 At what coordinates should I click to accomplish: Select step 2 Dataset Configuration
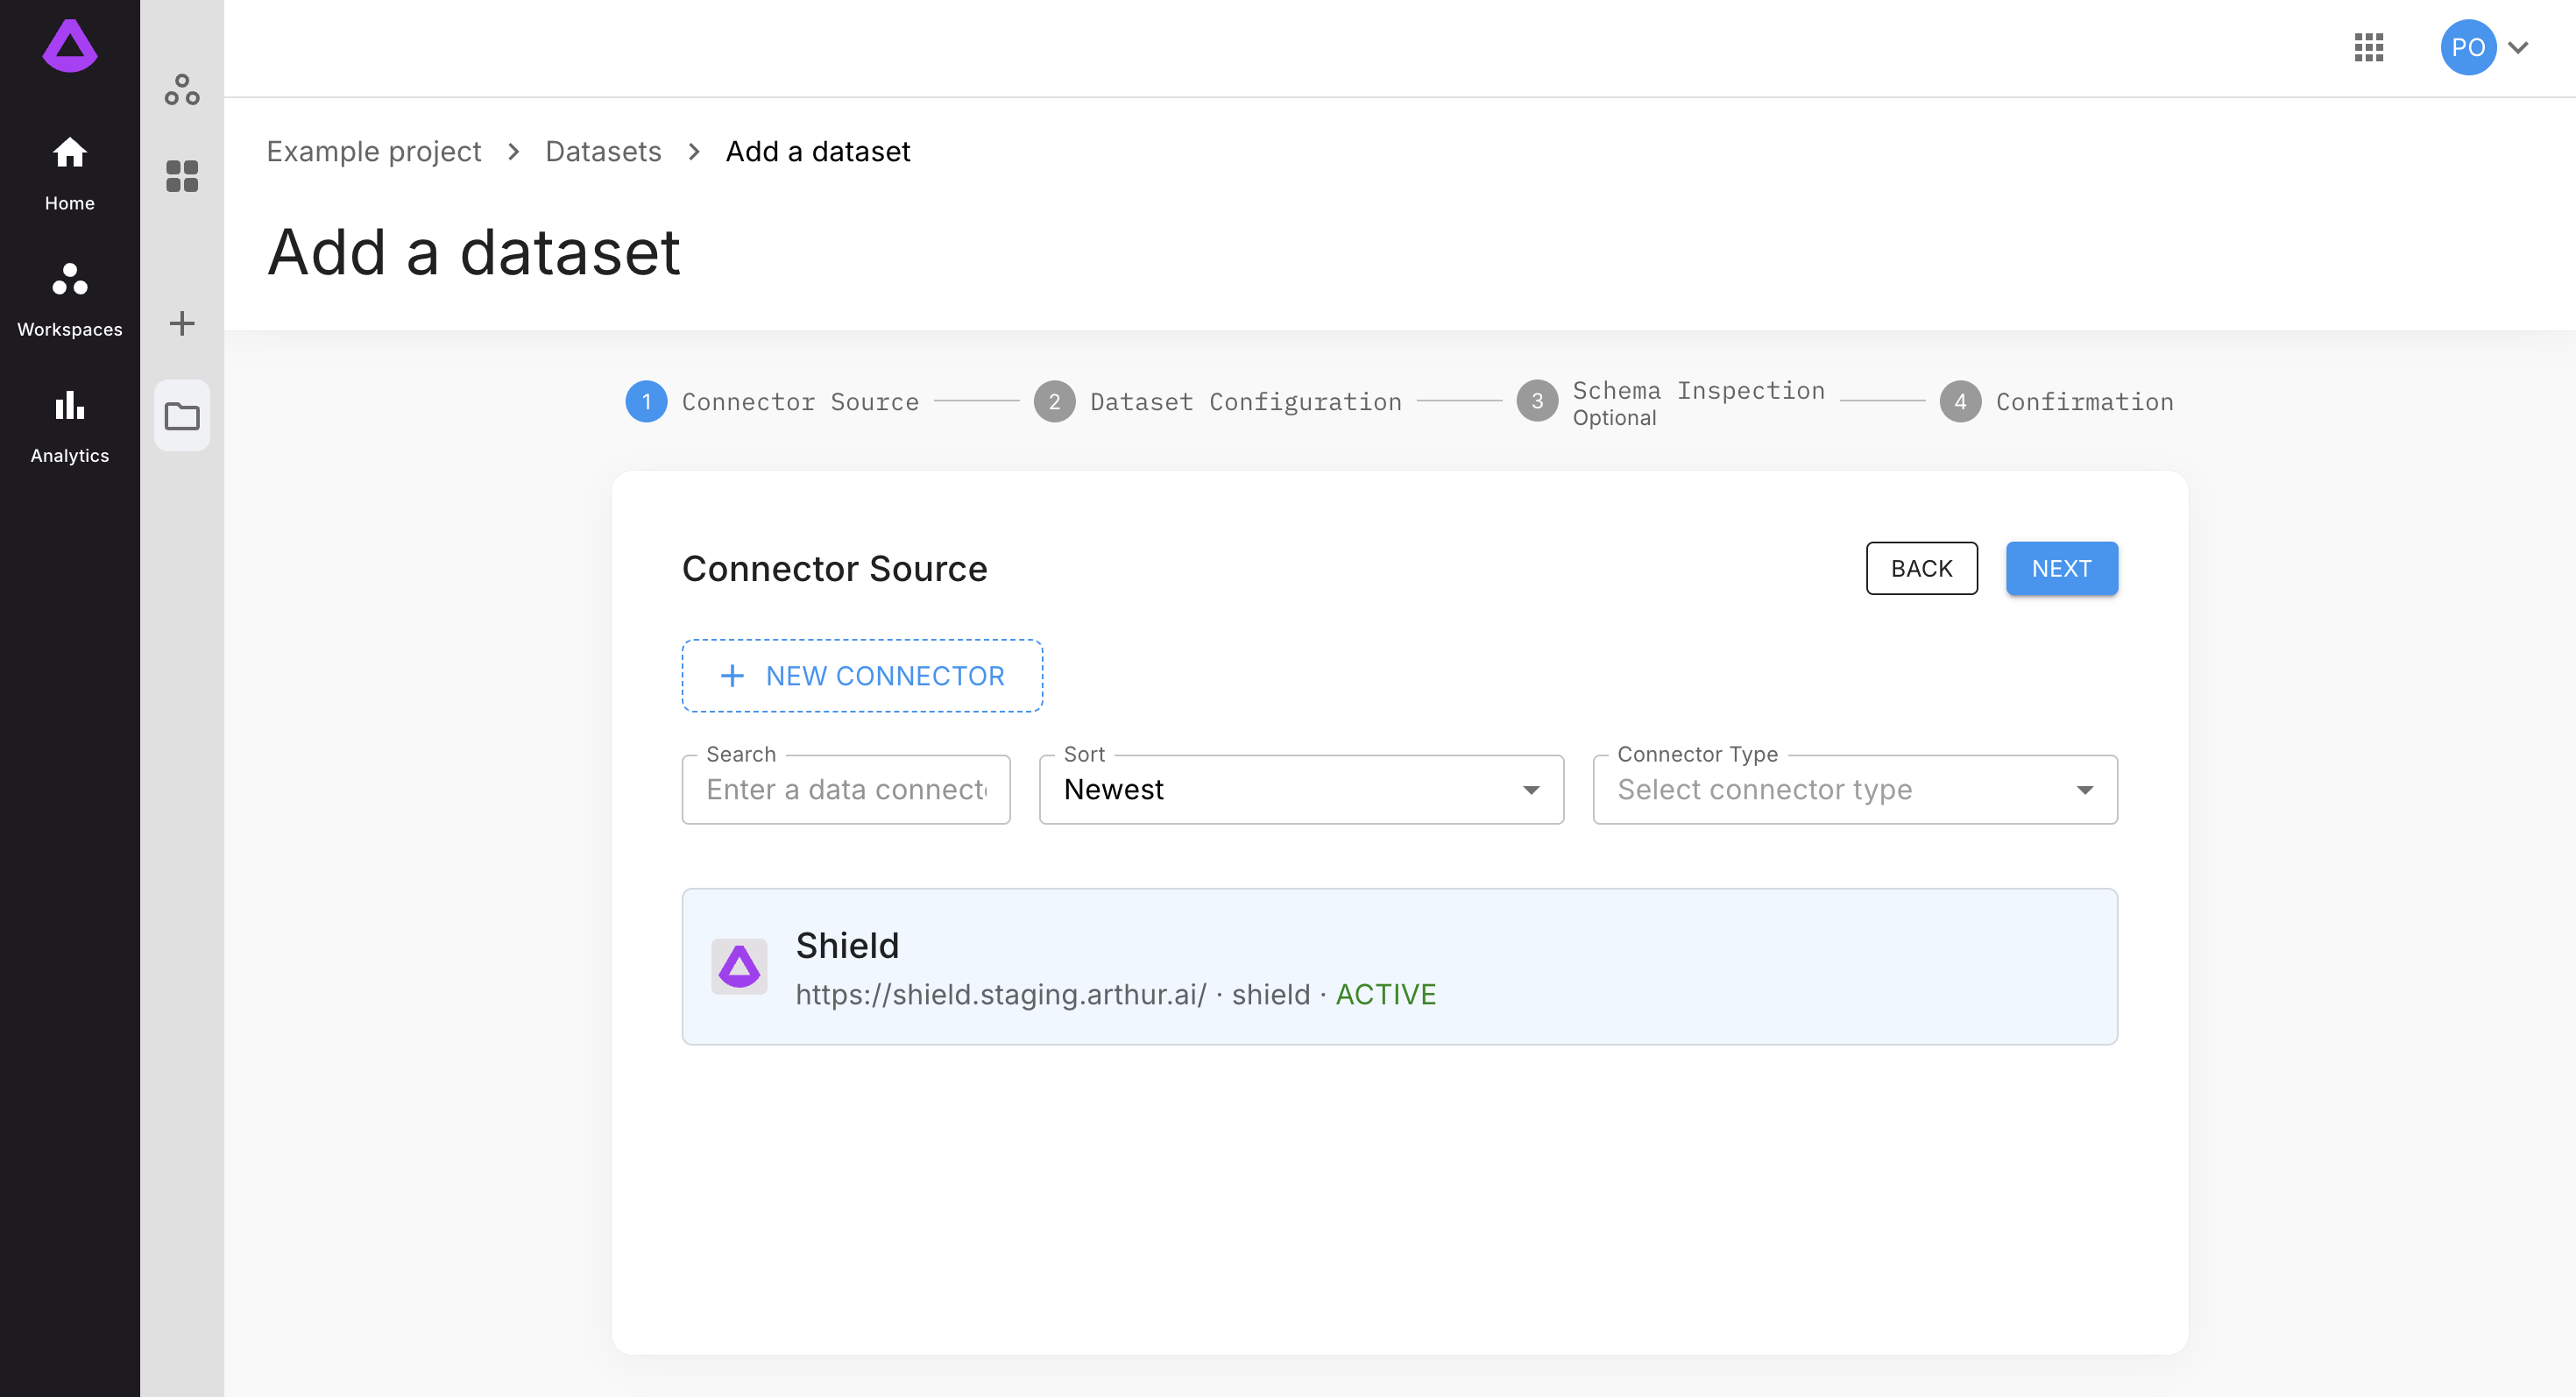coord(1218,402)
